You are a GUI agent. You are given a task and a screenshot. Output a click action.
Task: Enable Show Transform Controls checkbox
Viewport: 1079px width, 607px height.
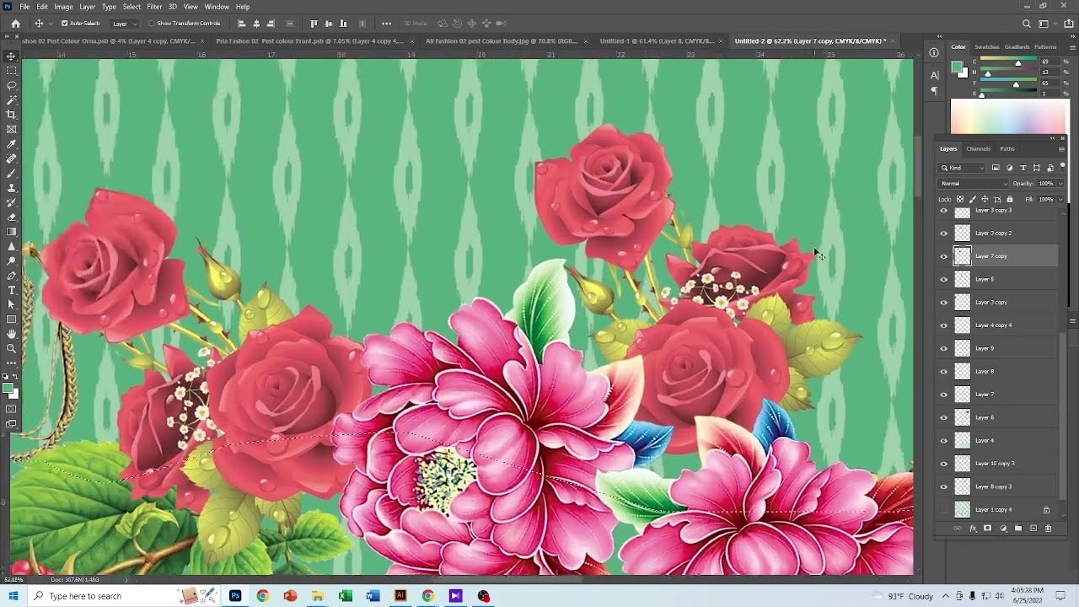(152, 24)
